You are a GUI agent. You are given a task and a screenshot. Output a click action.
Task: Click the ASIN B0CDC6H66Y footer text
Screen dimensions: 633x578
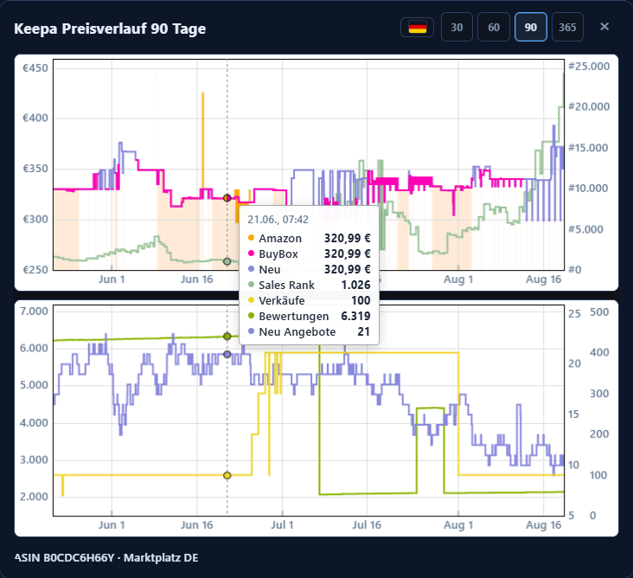click(x=106, y=558)
